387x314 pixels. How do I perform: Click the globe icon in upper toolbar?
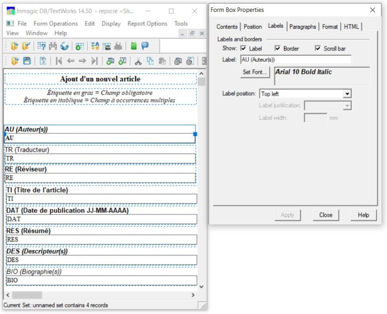tap(65, 46)
